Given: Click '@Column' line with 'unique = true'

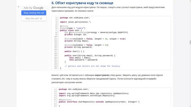Looking at the screenshot, I should click(95, 39).
